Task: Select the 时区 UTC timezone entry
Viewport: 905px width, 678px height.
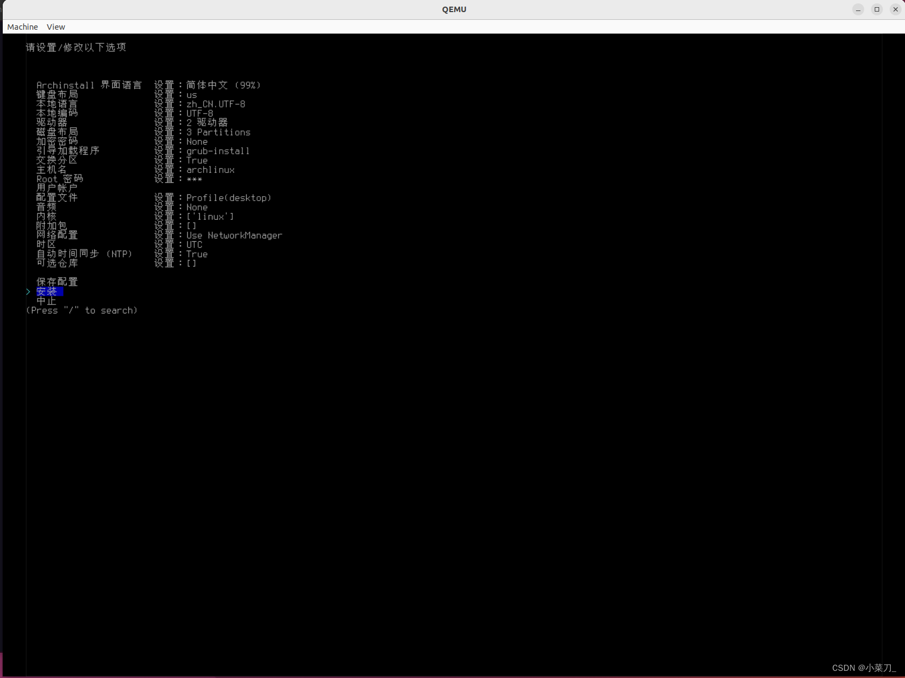Action: [46, 244]
